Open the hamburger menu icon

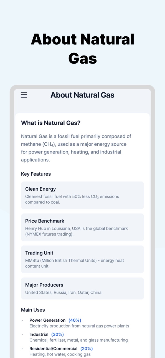(x=24, y=95)
